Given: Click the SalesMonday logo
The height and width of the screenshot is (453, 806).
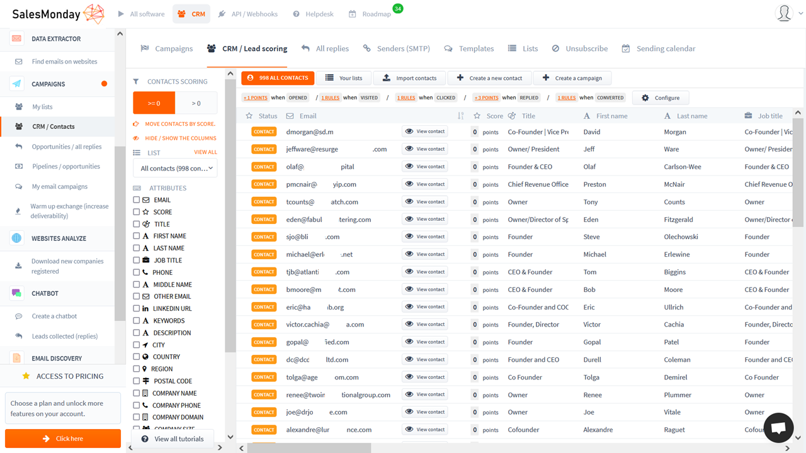Looking at the screenshot, I should [x=58, y=14].
